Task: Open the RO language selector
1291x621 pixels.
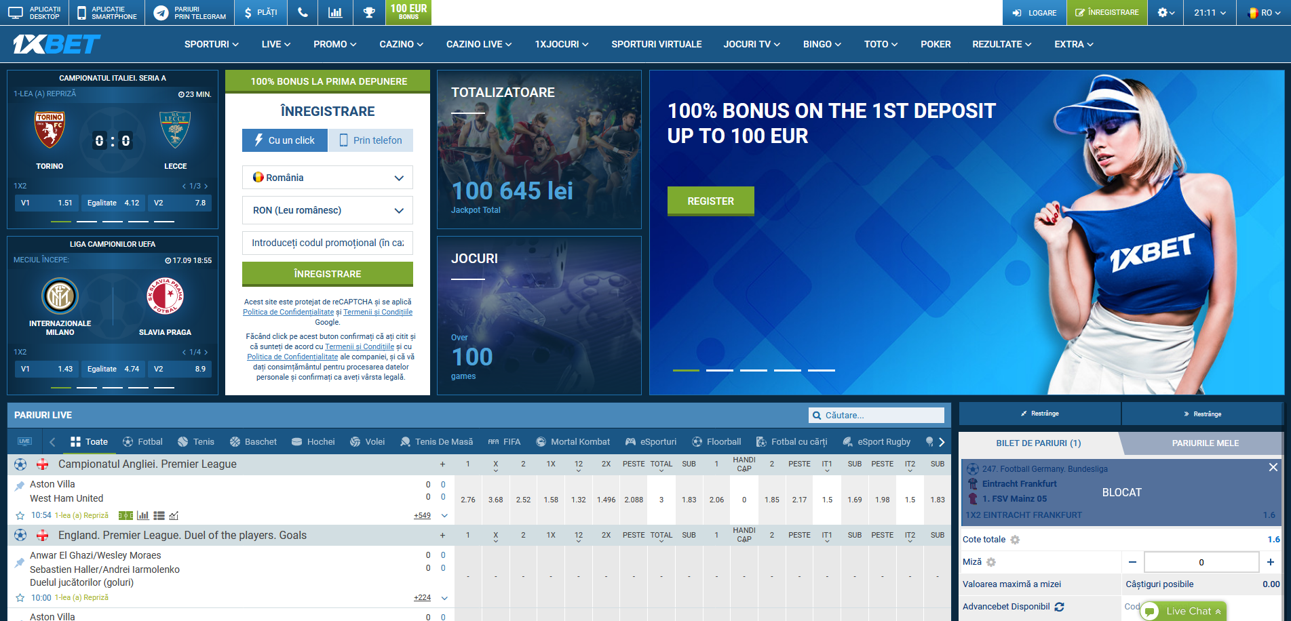Action: coord(1264,13)
